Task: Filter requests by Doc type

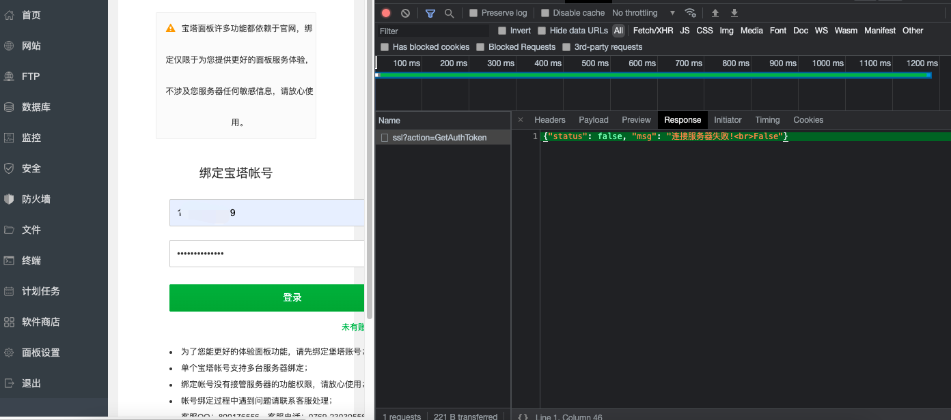Action: click(801, 31)
